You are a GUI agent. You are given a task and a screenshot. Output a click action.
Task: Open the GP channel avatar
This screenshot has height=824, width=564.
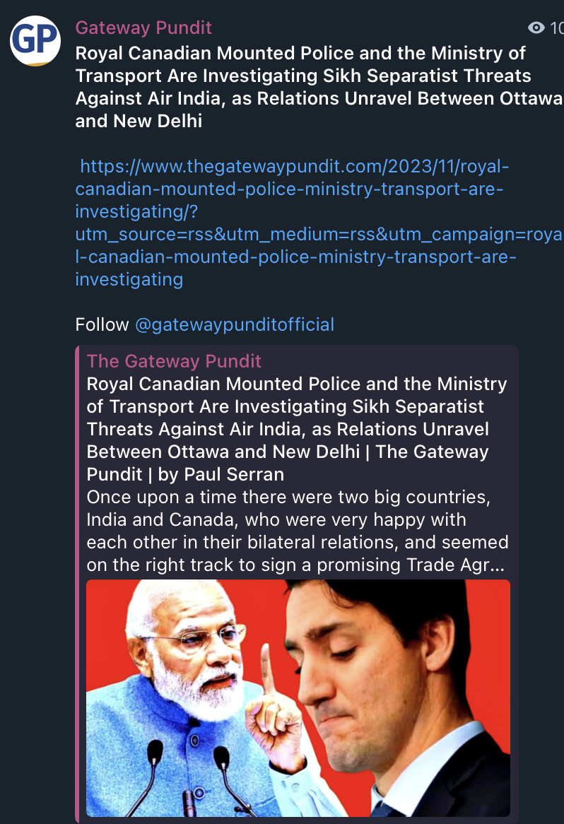click(35, 40)
